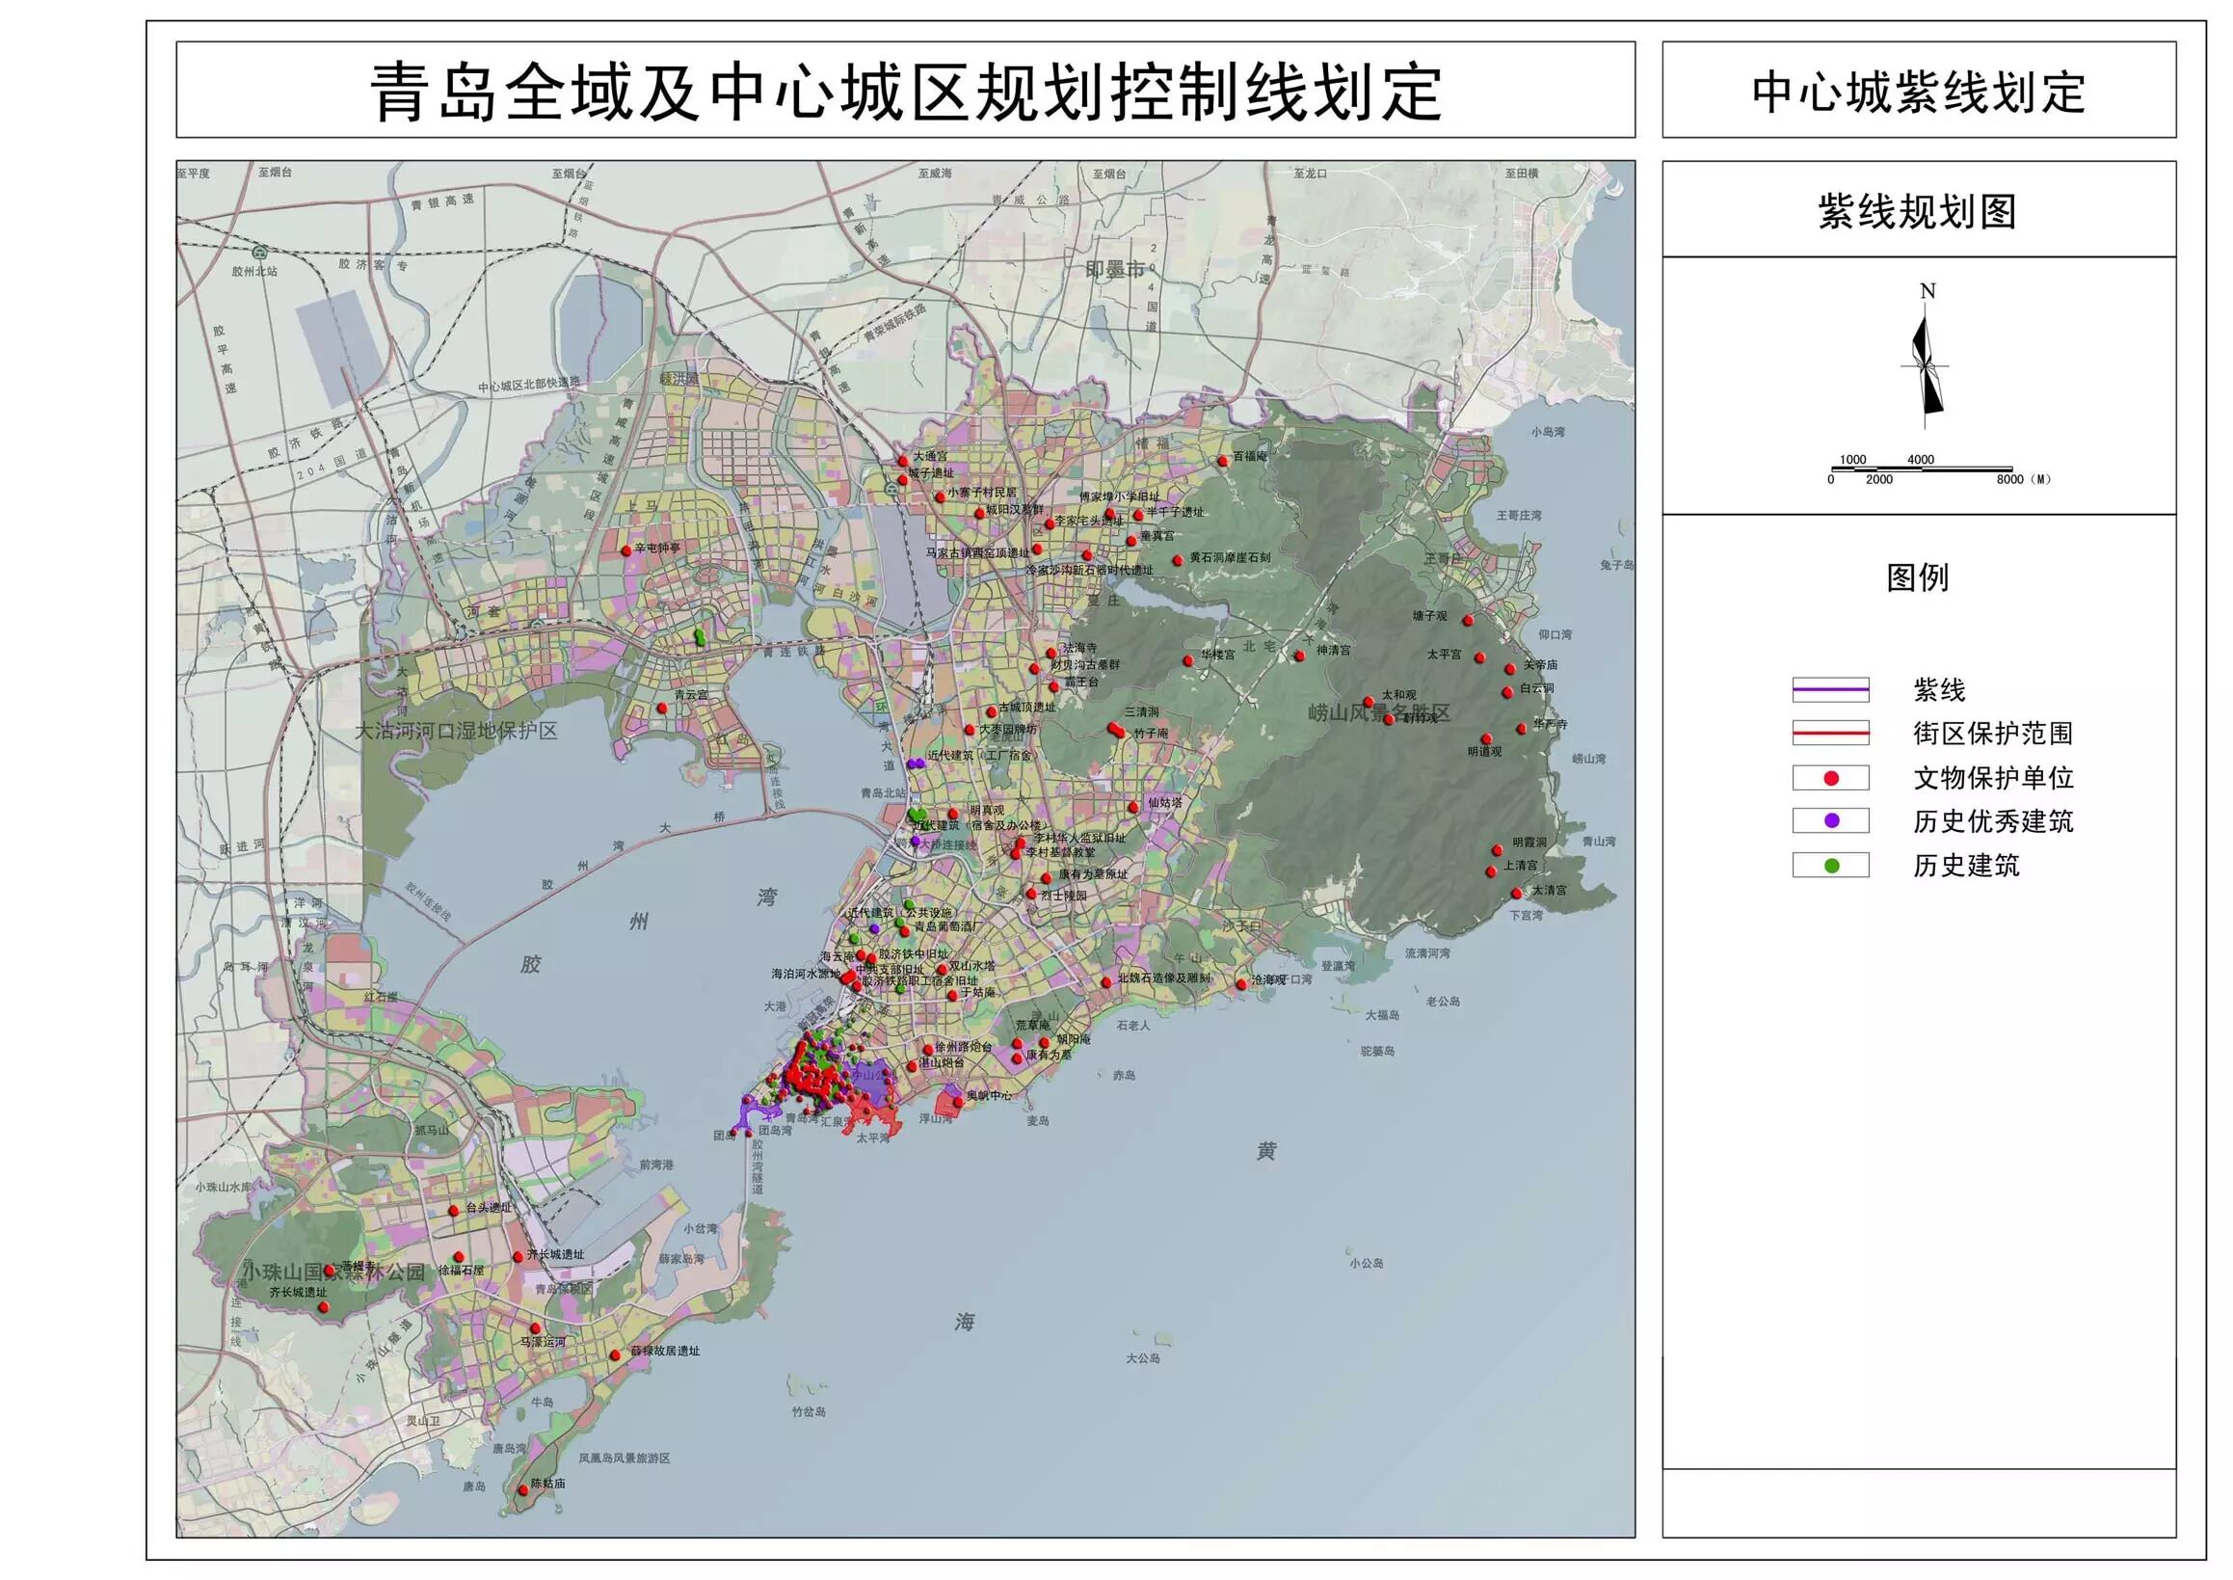Click the red marker beside 沧海观
The image size is (2233, 1580).
1242,984
